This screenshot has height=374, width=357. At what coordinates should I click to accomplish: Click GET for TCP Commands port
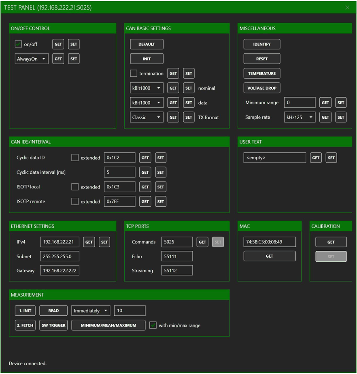202,242
